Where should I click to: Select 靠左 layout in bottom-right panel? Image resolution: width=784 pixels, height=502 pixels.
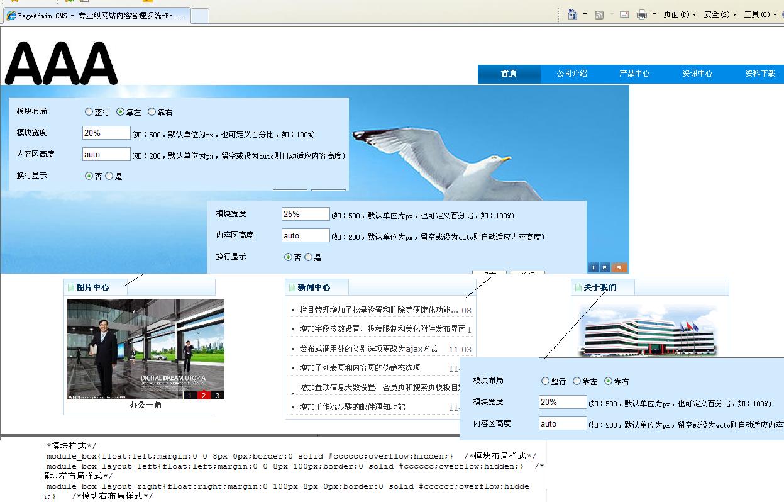coord(577,381)
